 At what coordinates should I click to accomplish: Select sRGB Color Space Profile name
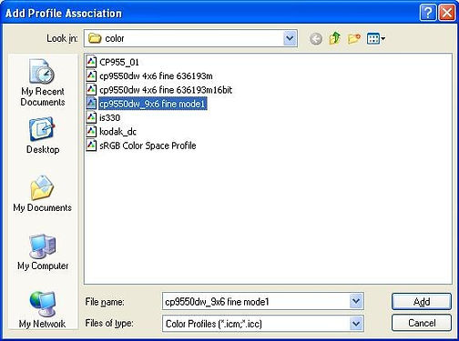click(x=148, y=145)
